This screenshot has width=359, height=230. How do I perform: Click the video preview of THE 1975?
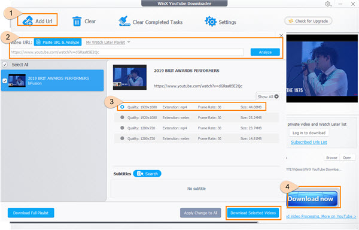(x=322, y=68)
